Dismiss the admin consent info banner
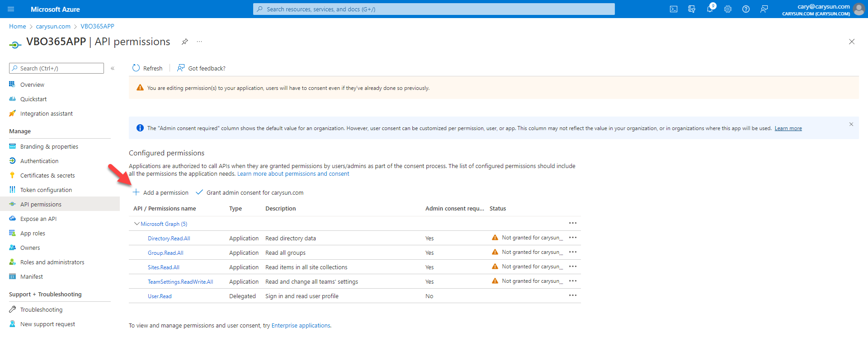Viewport: 868px width, 337px height. click(851, 124)
